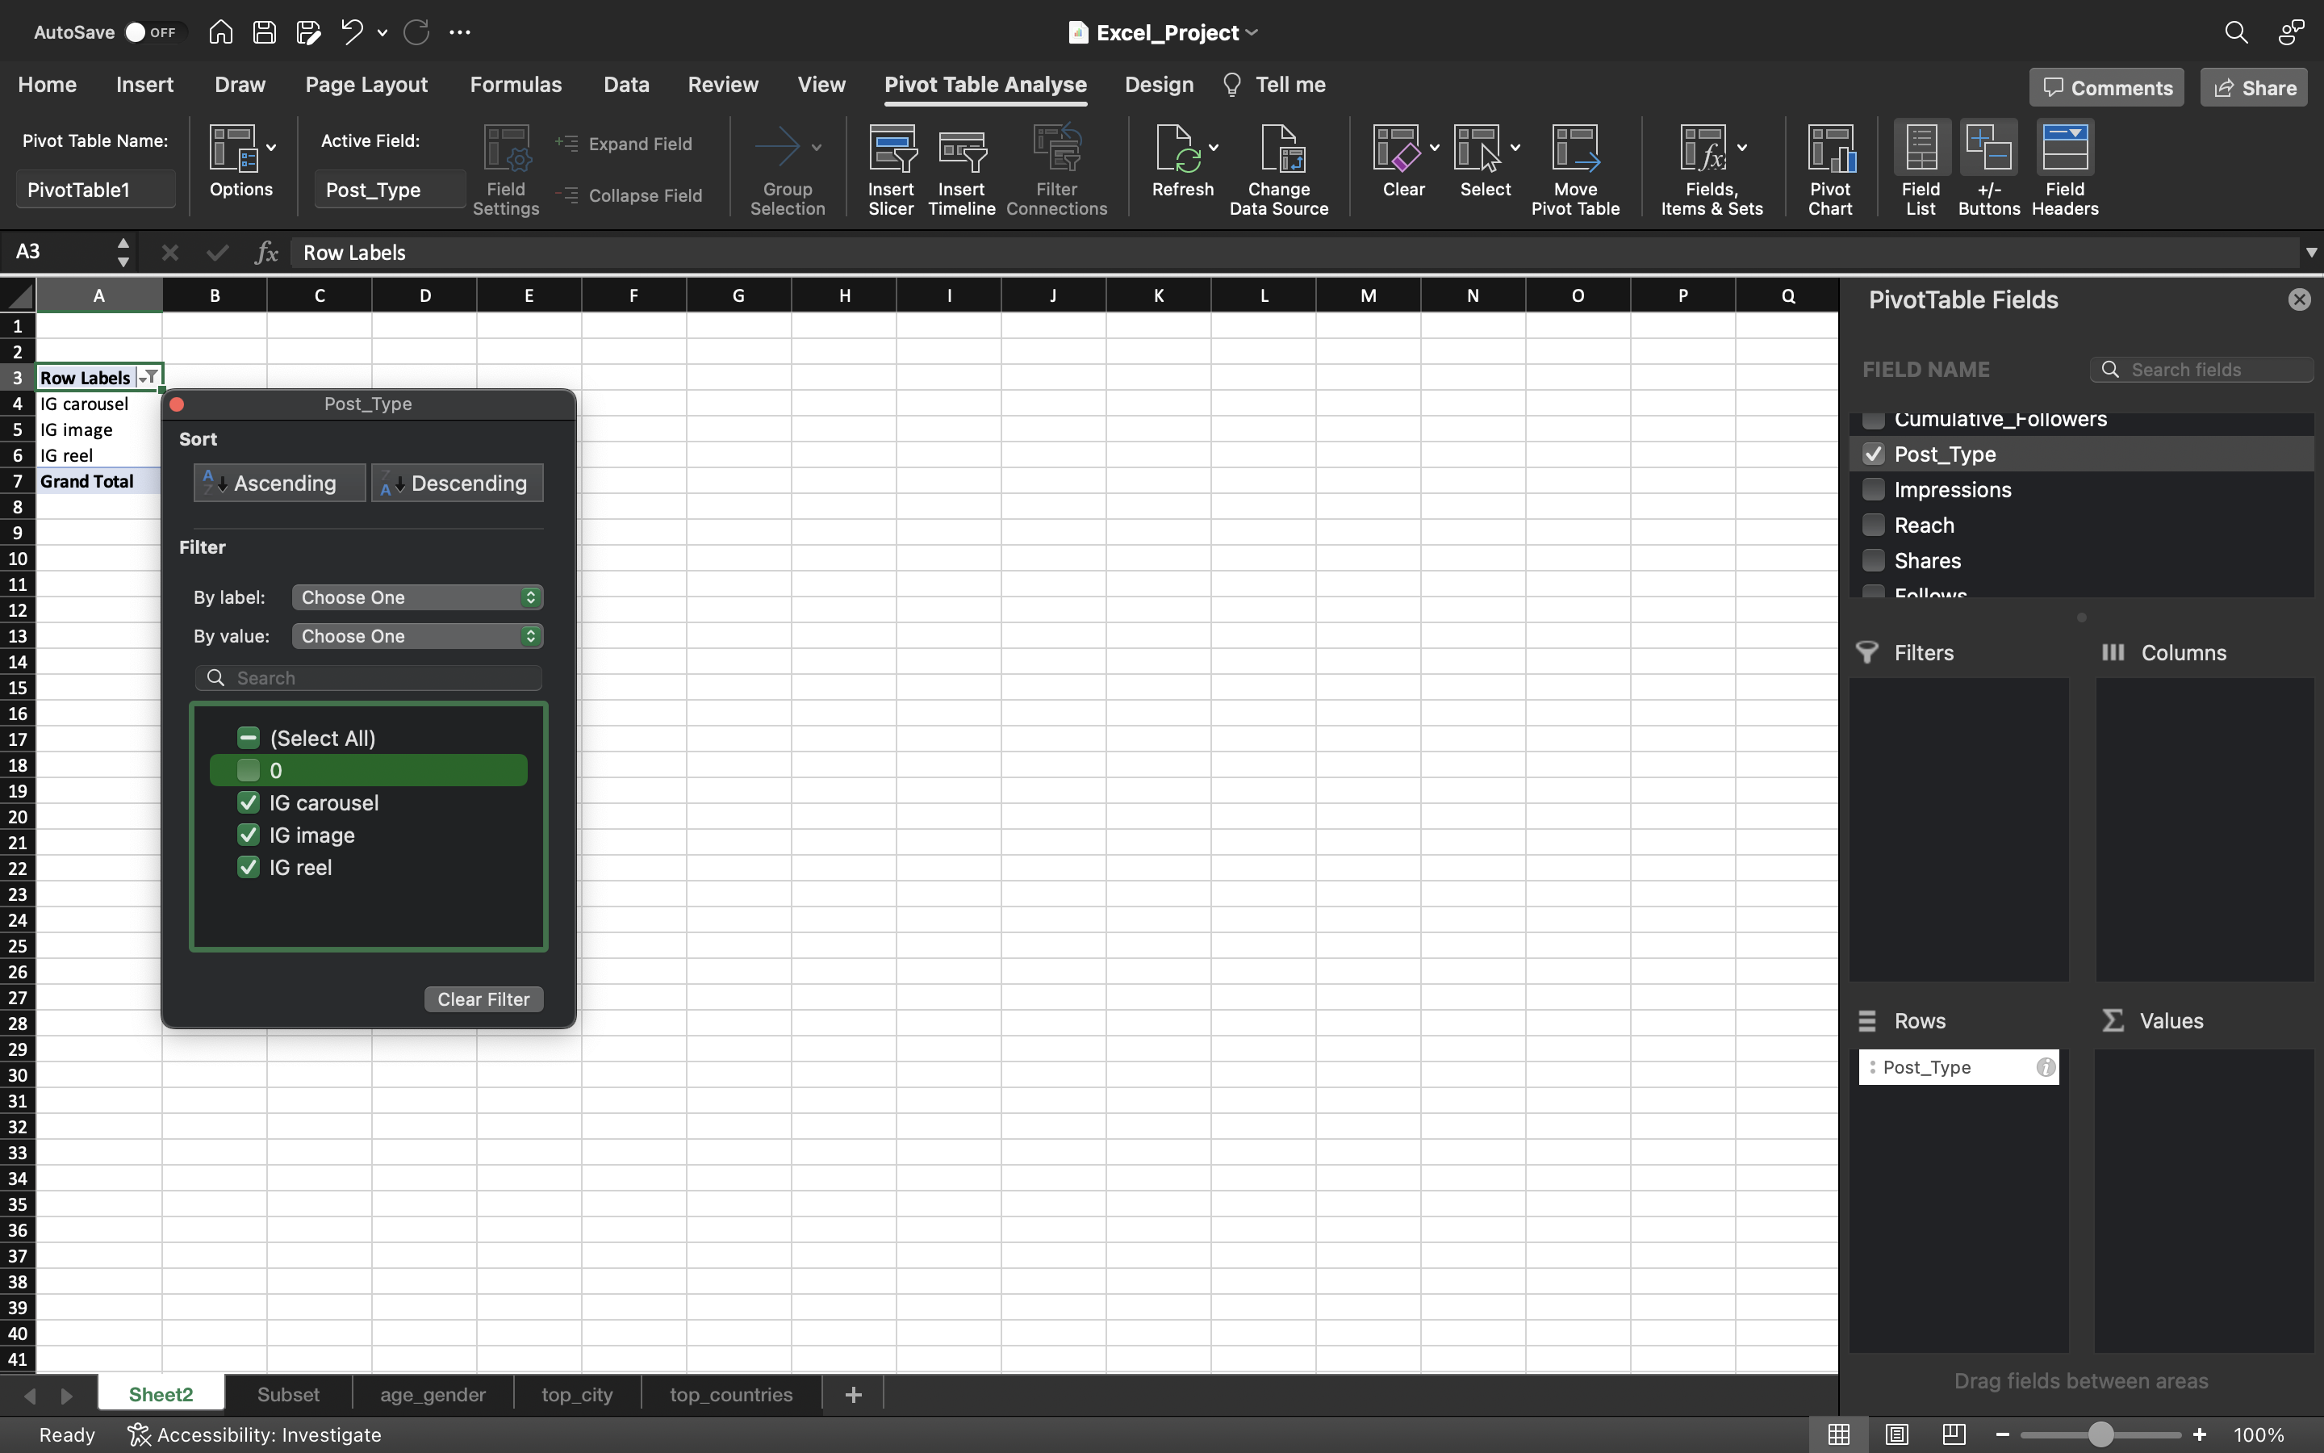Screen dimensions: 2324x1453
Task: Open the Formulas ribbon tab
Action: (x=516, y=85)
